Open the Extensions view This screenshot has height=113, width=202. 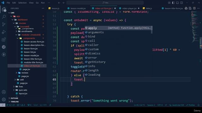pyautogui.click(x=4, y=40)
